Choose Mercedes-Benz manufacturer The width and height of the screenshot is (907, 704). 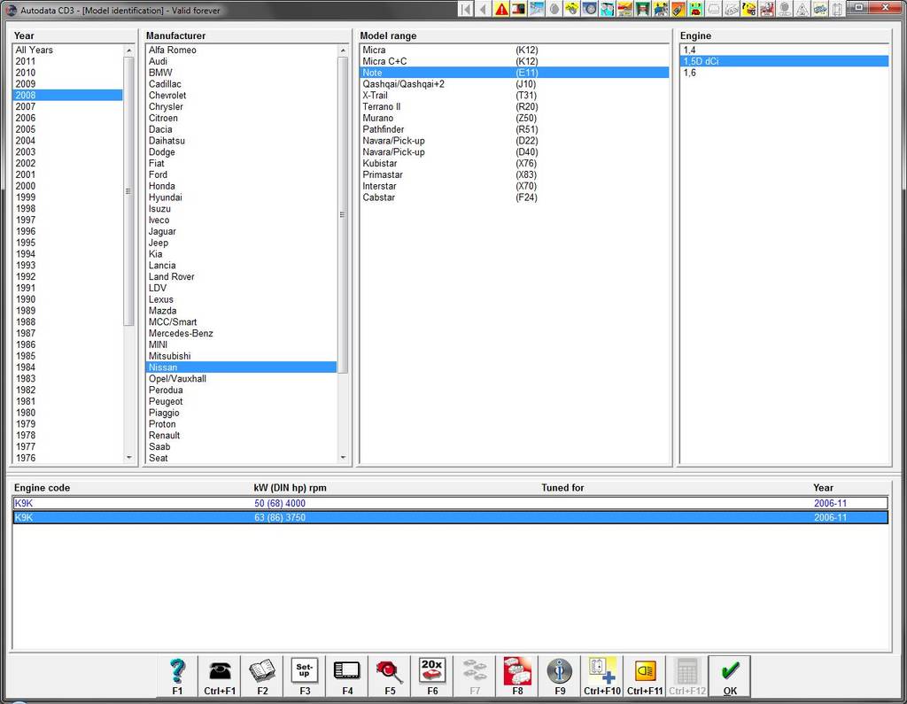[241, 333]
